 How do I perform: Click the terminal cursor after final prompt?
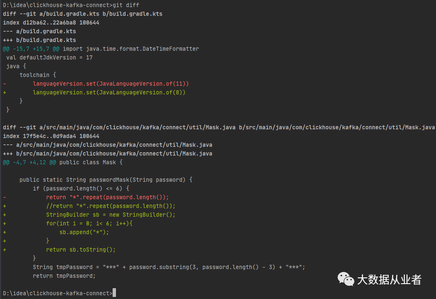tap(114, 293)
